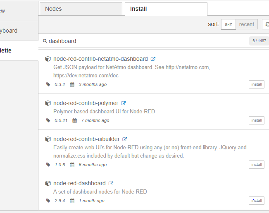Click the version tag icon beside 2.9.4
This screenshot has height=213, width=269.
click(x=48, y=201)
